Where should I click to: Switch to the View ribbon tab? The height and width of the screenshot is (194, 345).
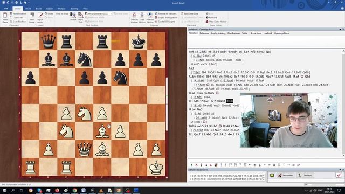(x=85, y=9)
